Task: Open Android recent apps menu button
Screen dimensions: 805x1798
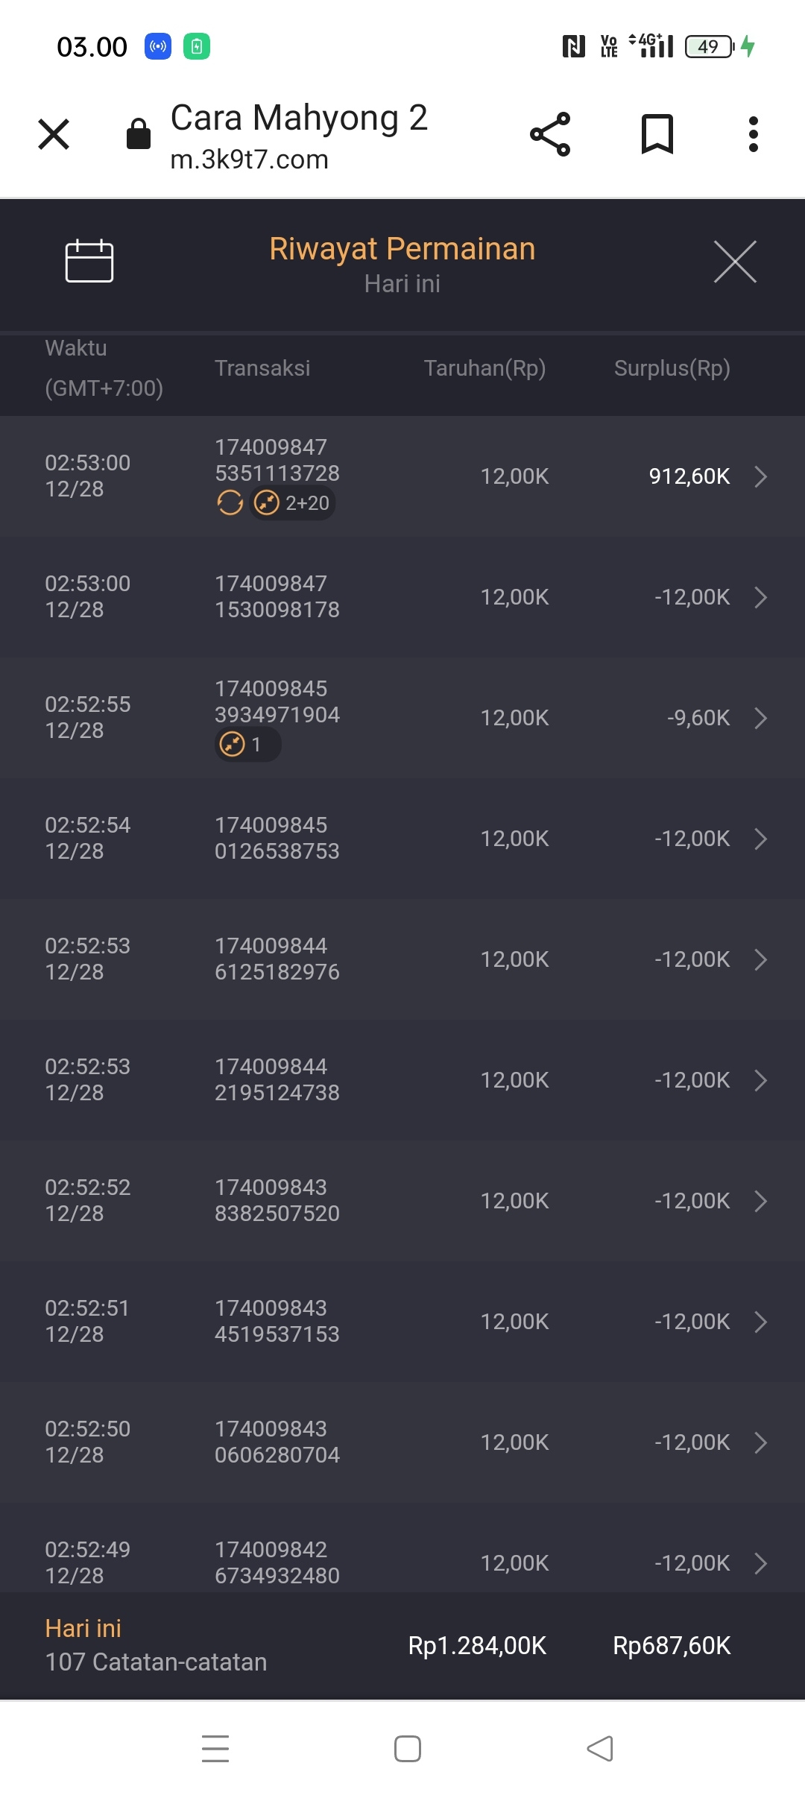Action: coord(215,1748)
